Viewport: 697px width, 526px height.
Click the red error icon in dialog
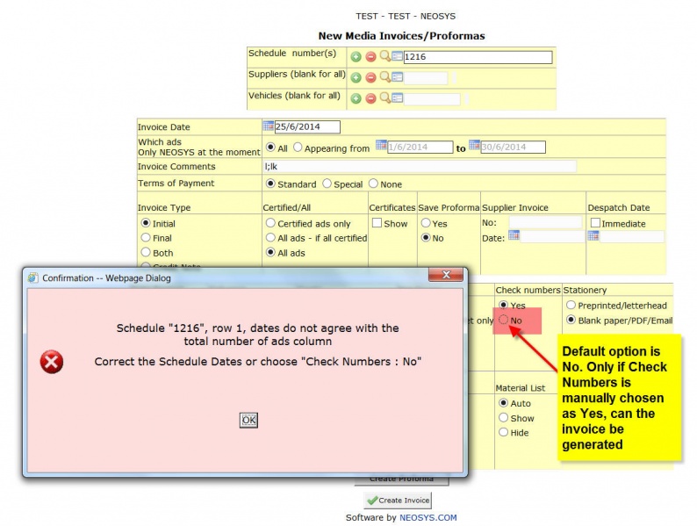[x=52, y=362]
